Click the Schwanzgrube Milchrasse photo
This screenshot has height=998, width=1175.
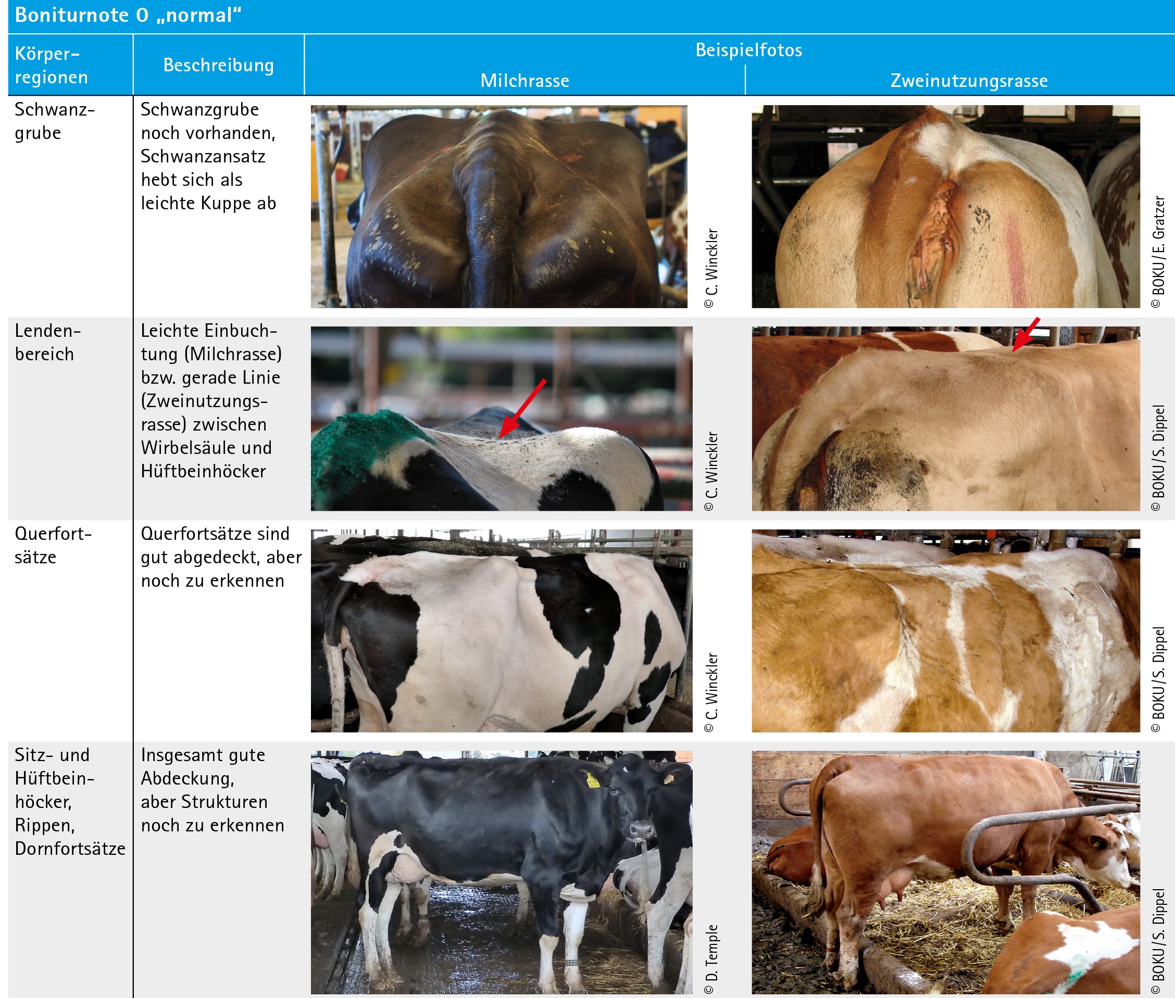tap(498, 207)
